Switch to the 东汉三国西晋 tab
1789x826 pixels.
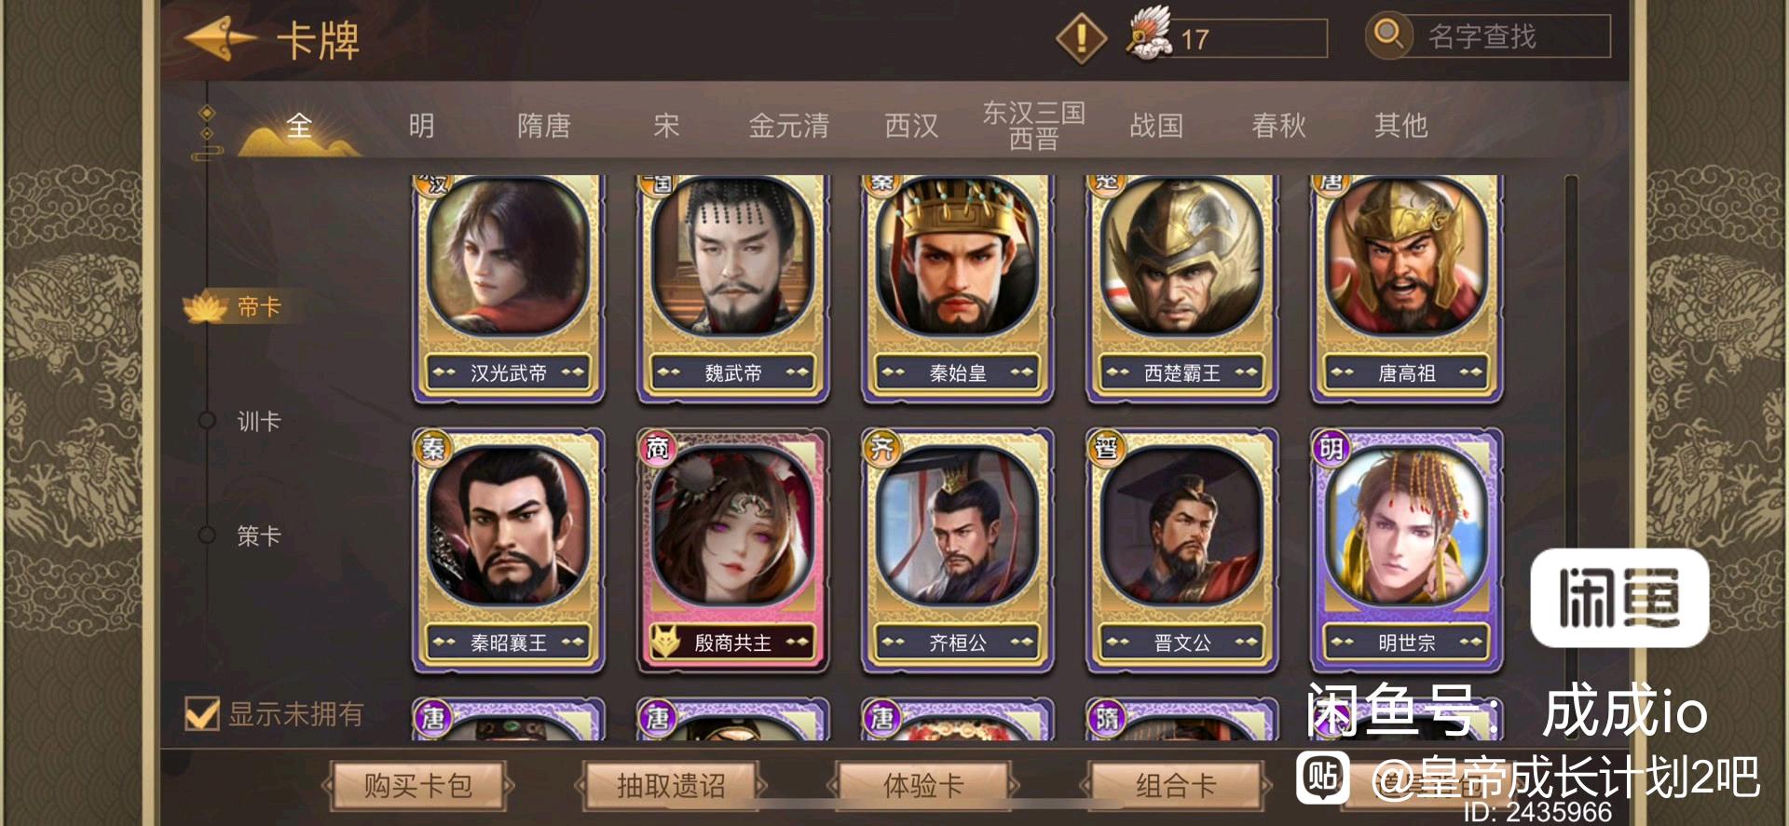click(x=1033, y=126)
